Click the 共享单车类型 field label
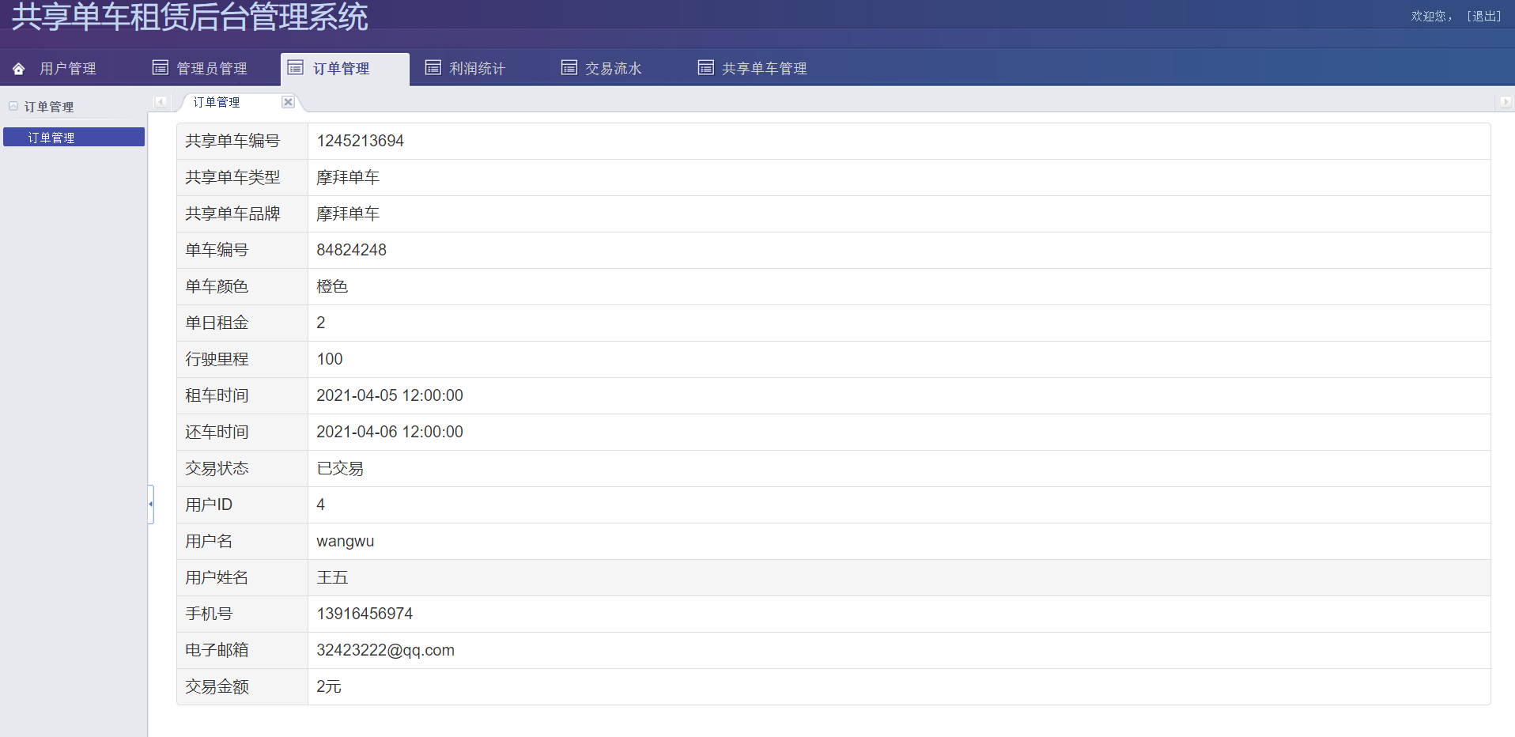This screenshot has width=1515, height=737. pyautogui.click(x=232, y=177)
